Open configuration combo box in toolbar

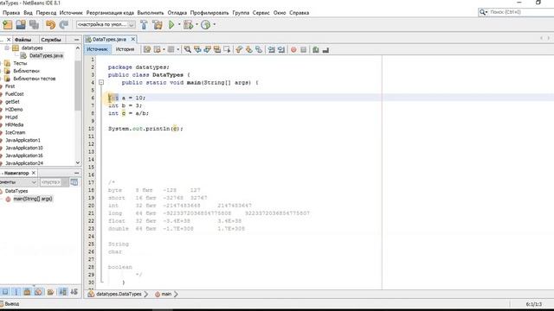[x=106, y=25]
